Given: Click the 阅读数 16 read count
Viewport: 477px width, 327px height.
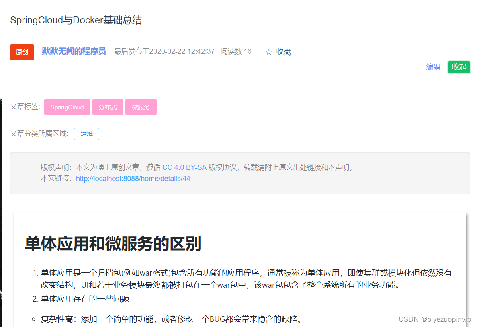Looking at the screenshot, I should pos(236,51).
